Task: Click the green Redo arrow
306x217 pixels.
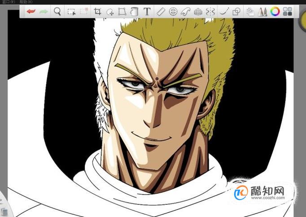Action: tap(44, 12)
